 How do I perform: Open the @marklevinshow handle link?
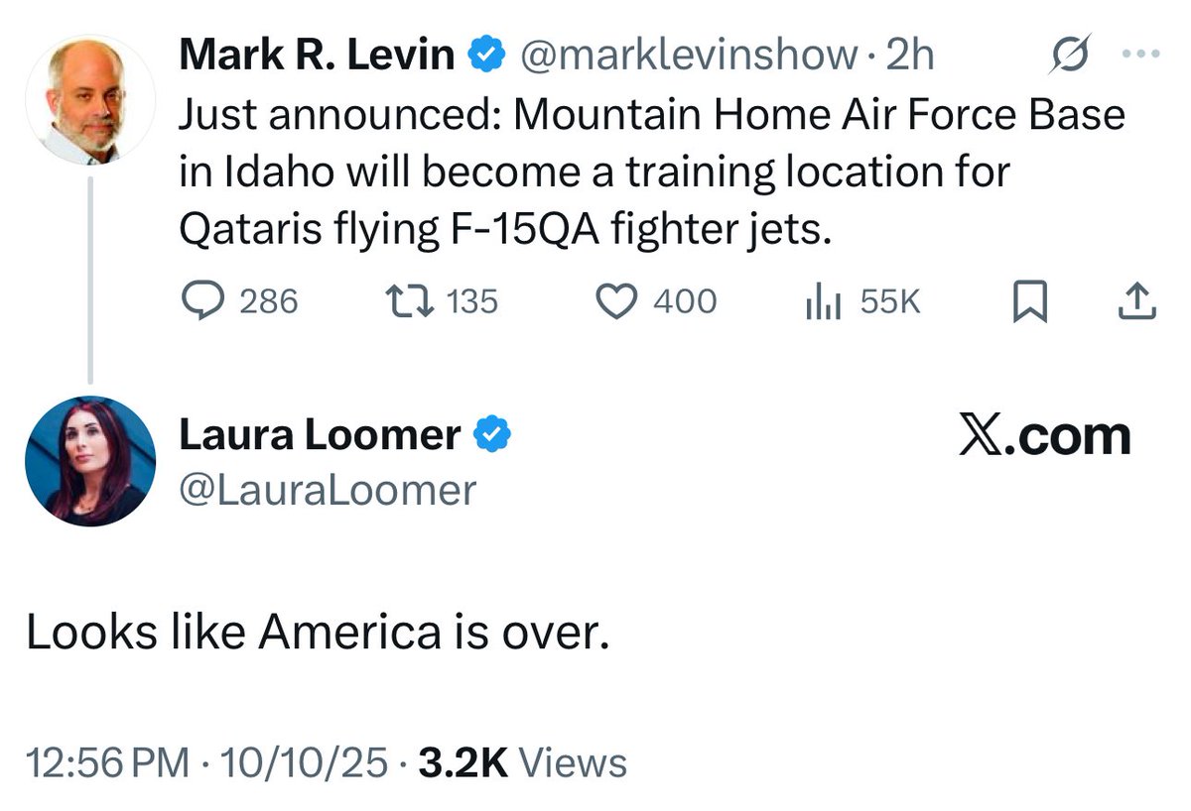pos(689,57)
